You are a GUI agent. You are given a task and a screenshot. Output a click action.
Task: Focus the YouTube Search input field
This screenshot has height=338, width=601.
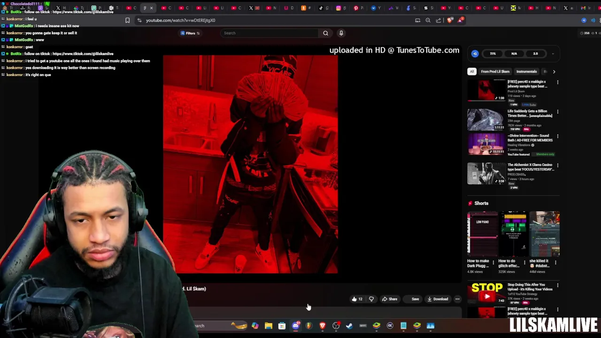tap(270, 33)
